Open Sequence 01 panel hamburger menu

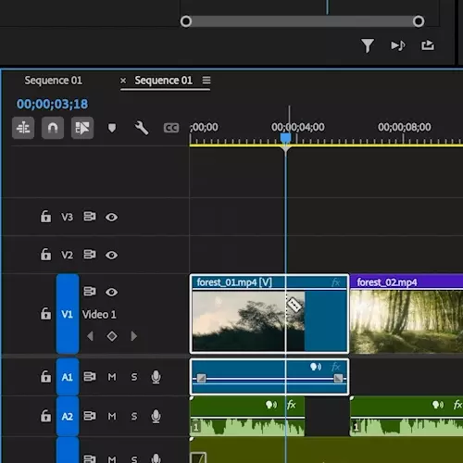coord(206,81)
